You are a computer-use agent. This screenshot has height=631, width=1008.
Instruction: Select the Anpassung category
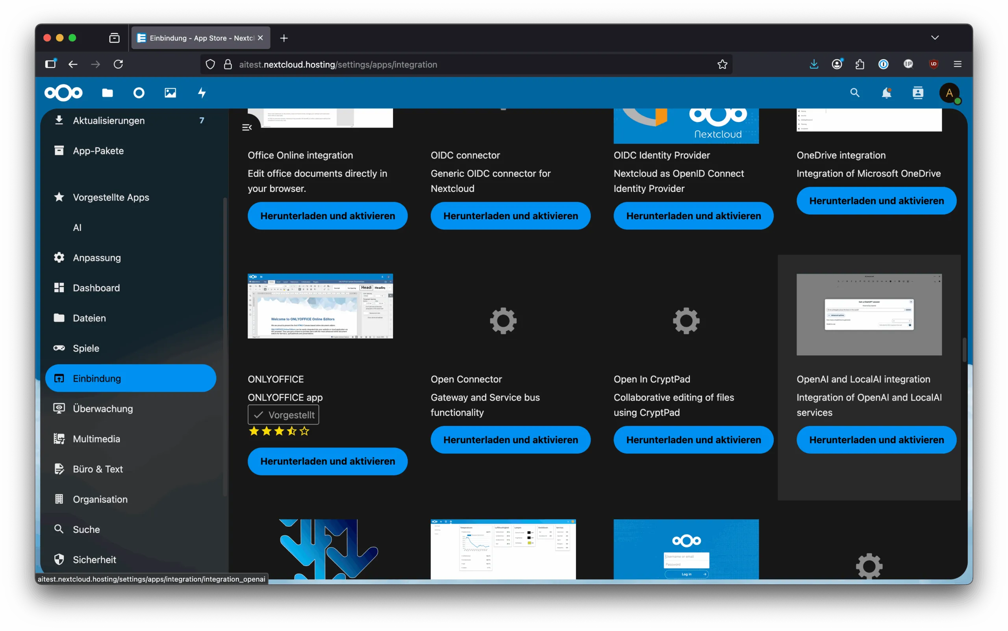(131, 258)
